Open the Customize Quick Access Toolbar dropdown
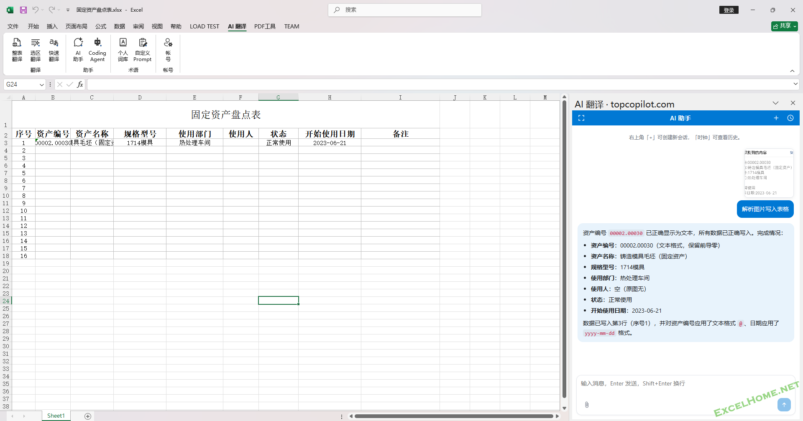This screenshot has width=803, height=421. pyautogui.click(x=68, y=10)
